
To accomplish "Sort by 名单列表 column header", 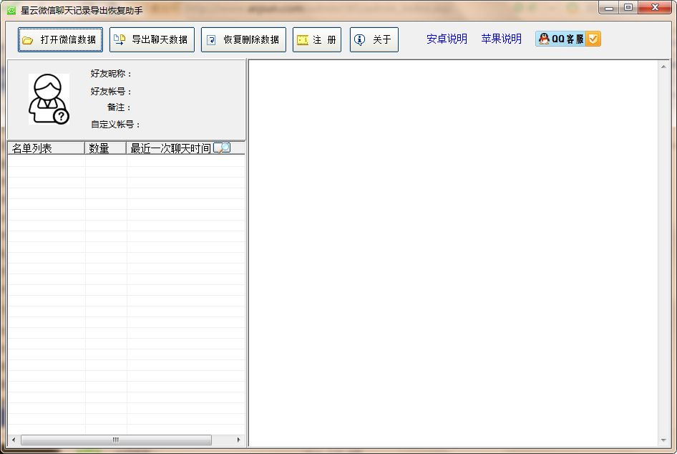I will coord(46,148).
